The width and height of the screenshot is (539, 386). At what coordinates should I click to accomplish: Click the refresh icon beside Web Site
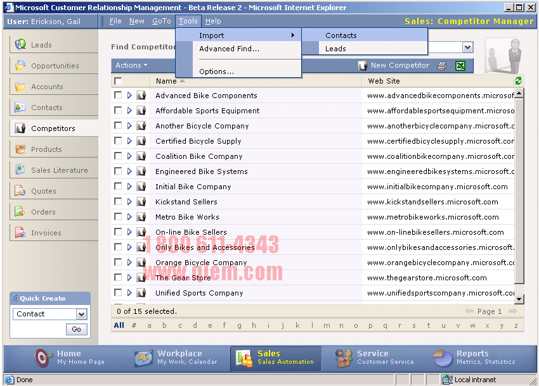point(518,80)
